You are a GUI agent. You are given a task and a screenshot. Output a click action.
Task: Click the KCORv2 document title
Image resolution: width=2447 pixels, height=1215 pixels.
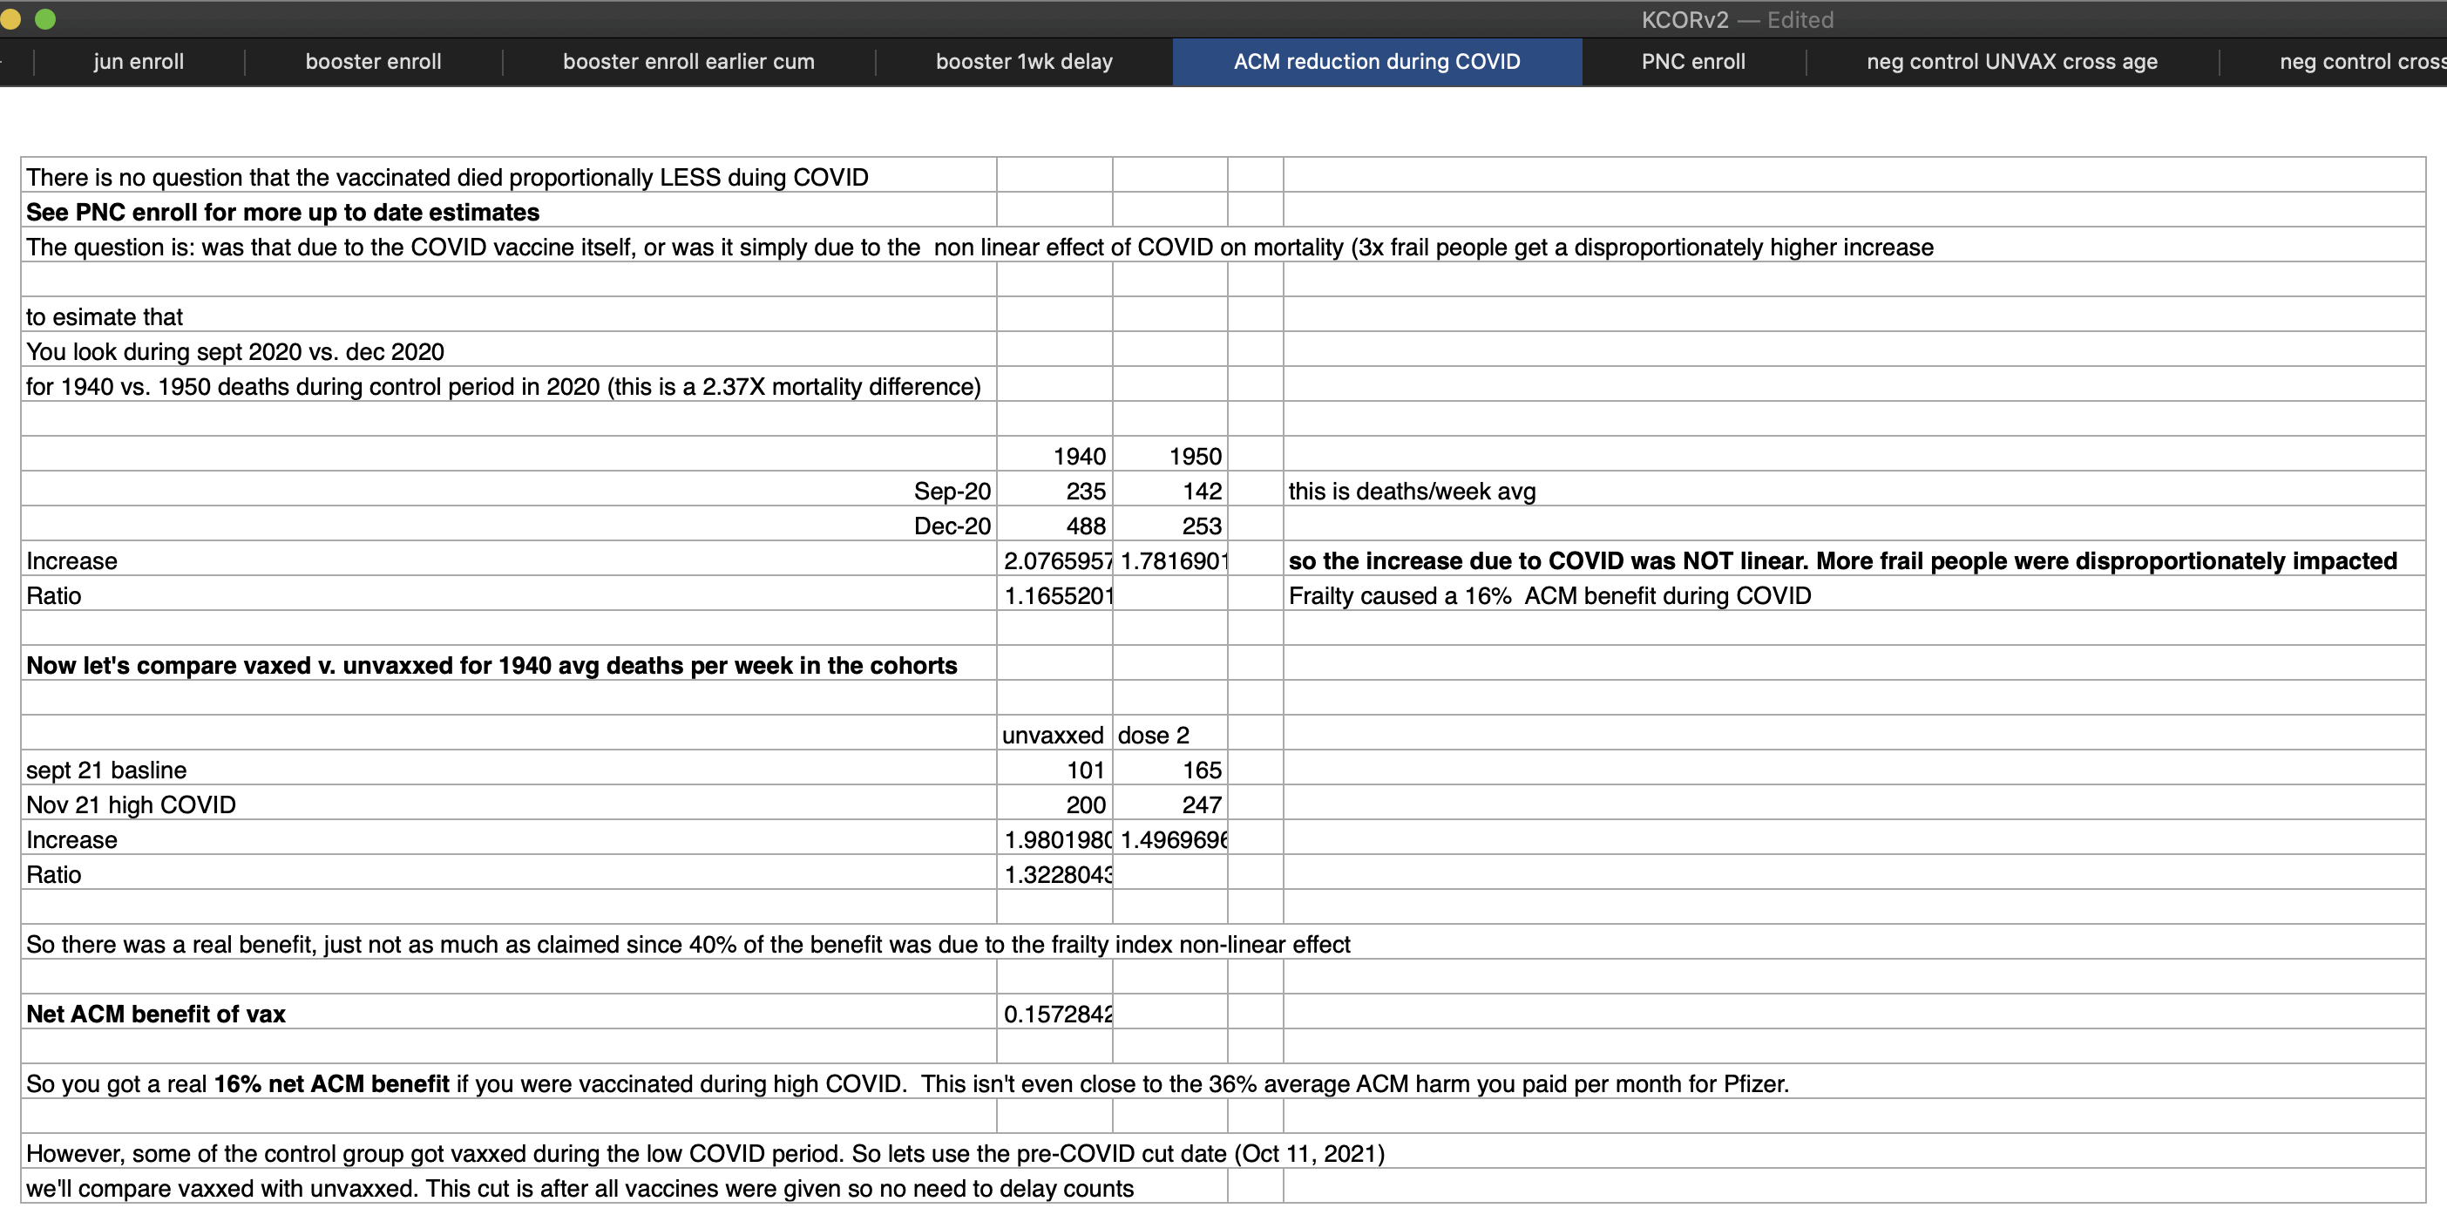pos(1684,20)
